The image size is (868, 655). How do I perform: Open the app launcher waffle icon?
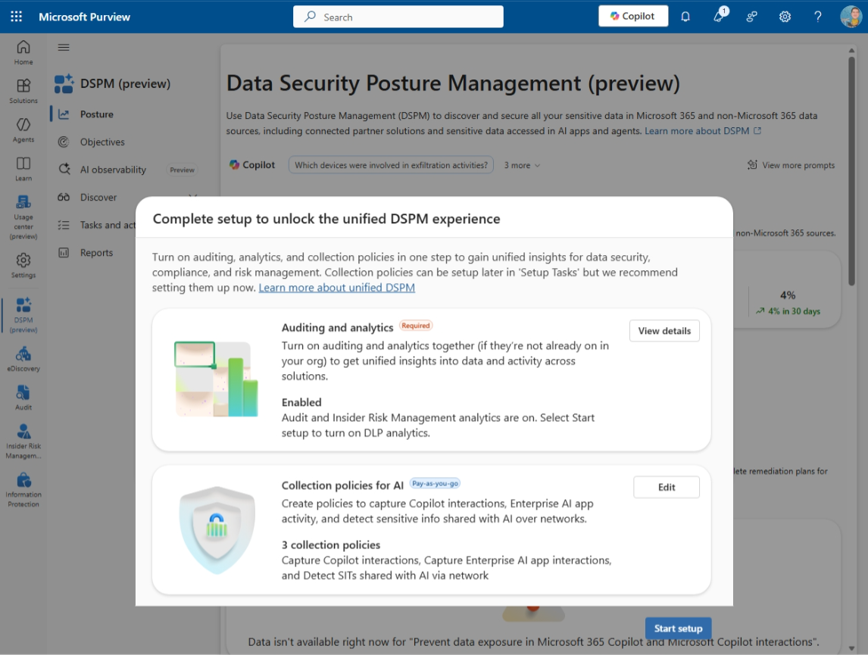pyautogui.click(x=16, y=17)
